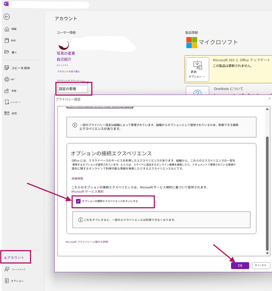The width and height of the screenshot is (272, 291).
Task: Uncheck オプションの接続エクスペリエンスをオンにする checkbox
Action: pyautogui.click(x=78, y=201)
